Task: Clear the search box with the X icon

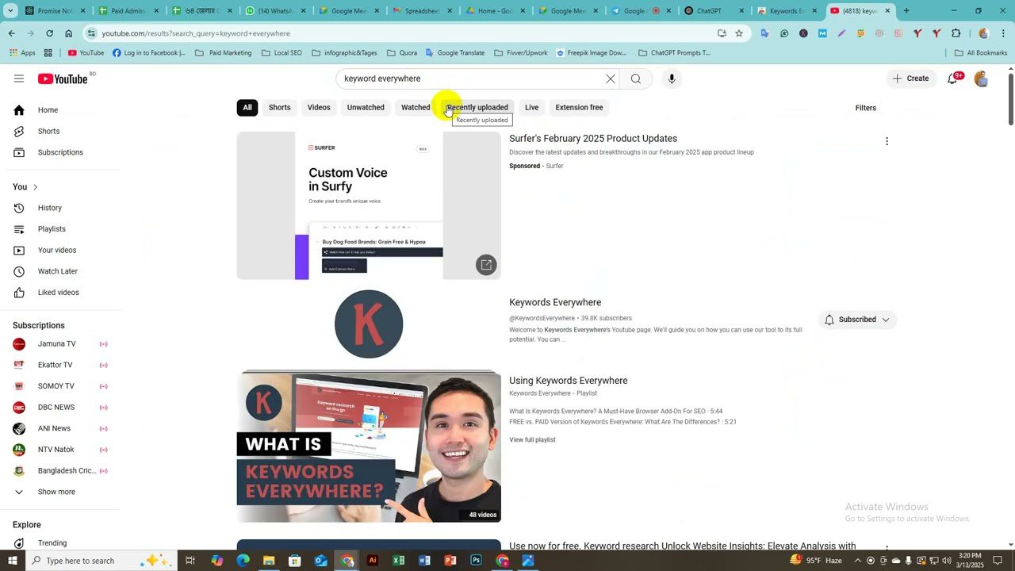Action: (611, 79)
